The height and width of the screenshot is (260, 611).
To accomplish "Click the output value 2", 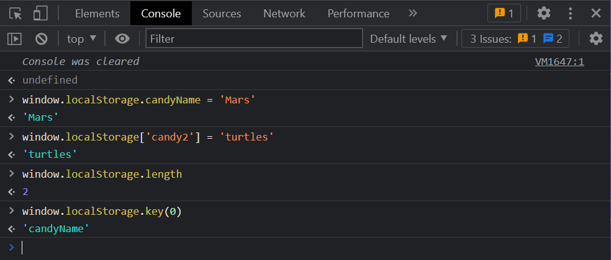I will tap(25, 192).
